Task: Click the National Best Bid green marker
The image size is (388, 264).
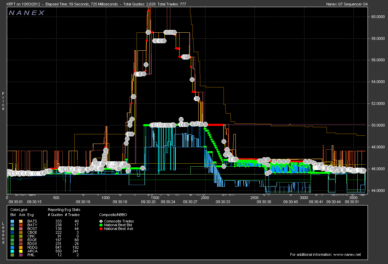Action: tap(101, 225)
